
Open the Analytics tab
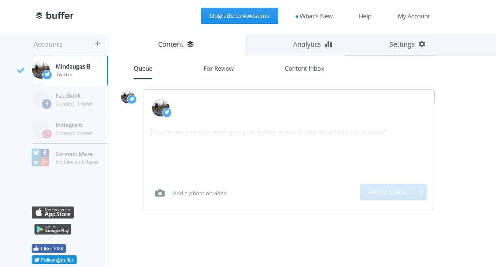(x=312, y=44)
